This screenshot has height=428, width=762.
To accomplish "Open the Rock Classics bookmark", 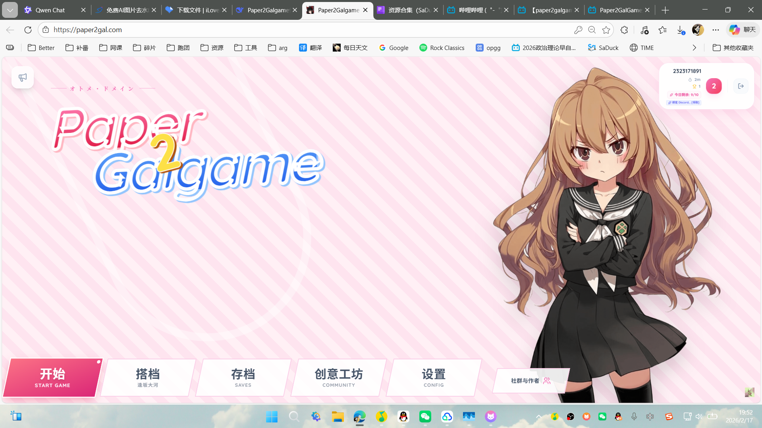I will (442, 48).
